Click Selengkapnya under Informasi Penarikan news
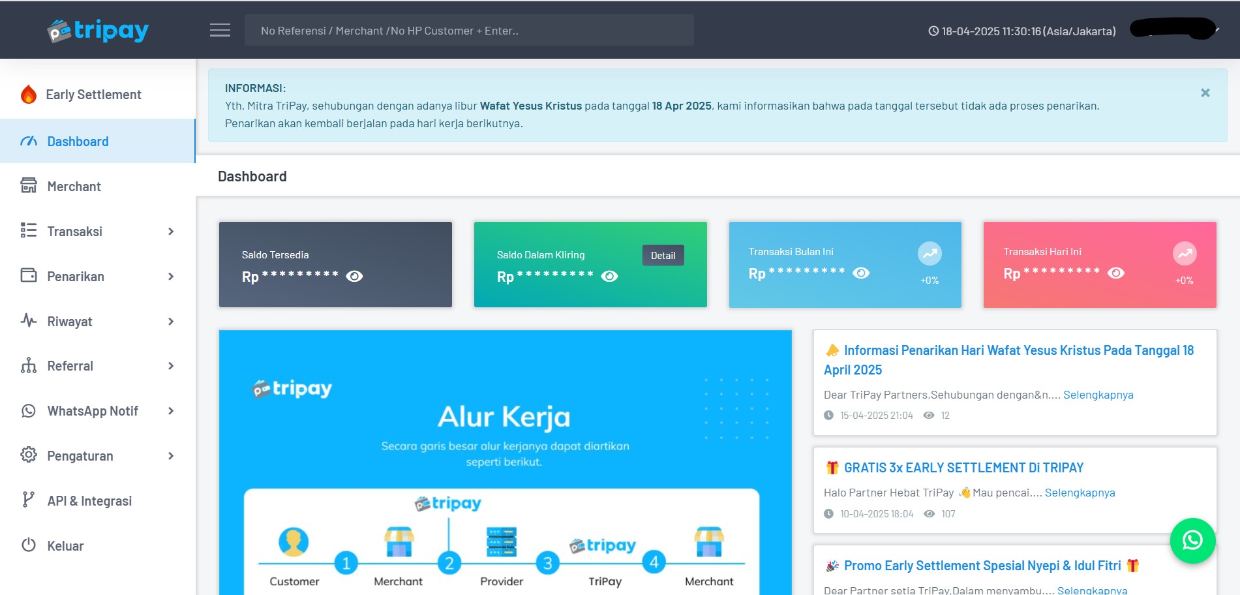 1098,395
